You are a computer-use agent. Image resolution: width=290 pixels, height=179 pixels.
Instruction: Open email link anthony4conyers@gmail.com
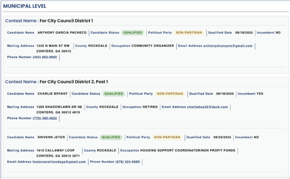[228, 46]
